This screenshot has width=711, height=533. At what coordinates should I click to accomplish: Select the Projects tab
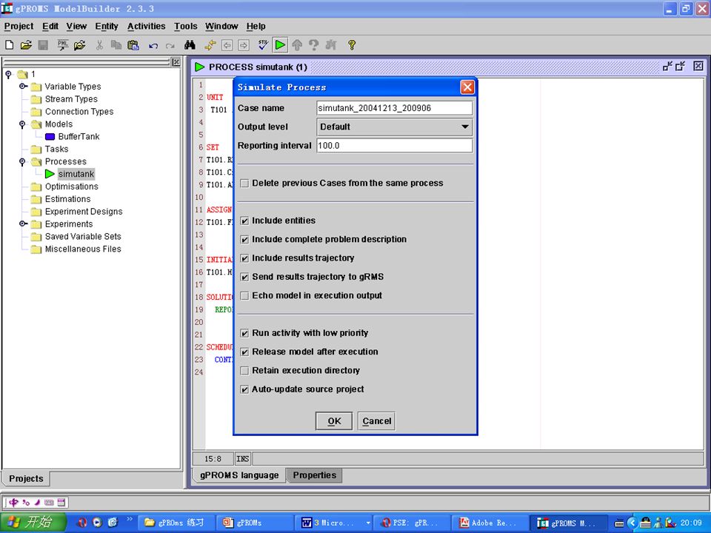pos(26,479)
